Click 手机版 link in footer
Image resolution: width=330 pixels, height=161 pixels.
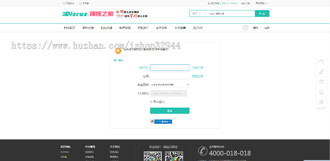[63, 157]
